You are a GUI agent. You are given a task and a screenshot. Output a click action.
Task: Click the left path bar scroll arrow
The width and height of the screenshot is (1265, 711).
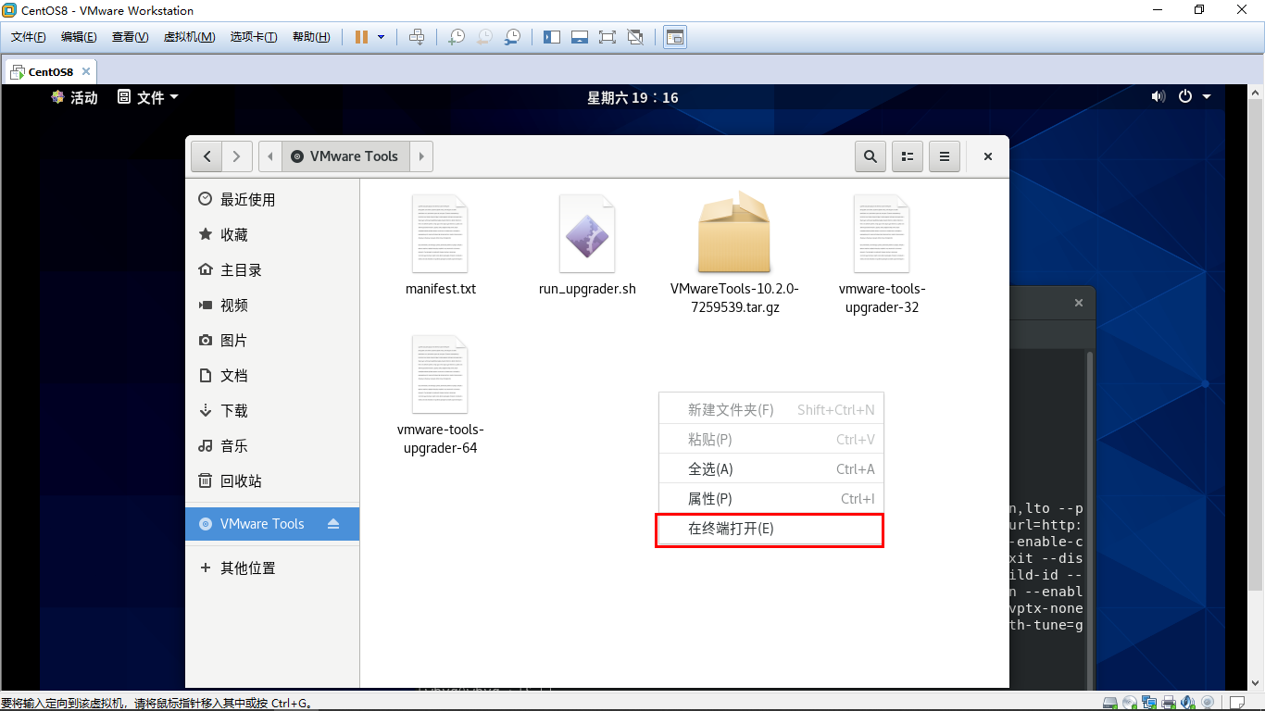pyautogui.click(x=269, y=156)
